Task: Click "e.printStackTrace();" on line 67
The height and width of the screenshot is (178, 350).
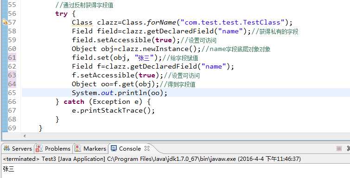Action: tap(113, 110)
